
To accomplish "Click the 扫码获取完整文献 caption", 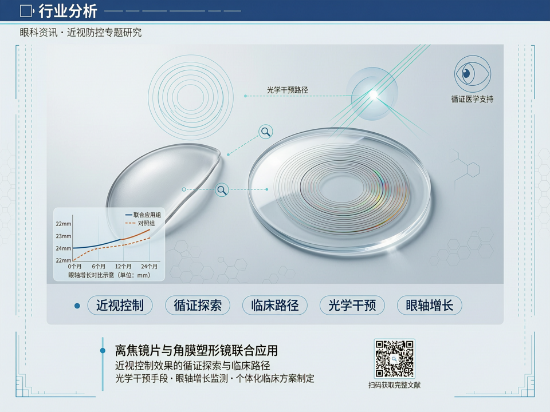I will point(394,385).
